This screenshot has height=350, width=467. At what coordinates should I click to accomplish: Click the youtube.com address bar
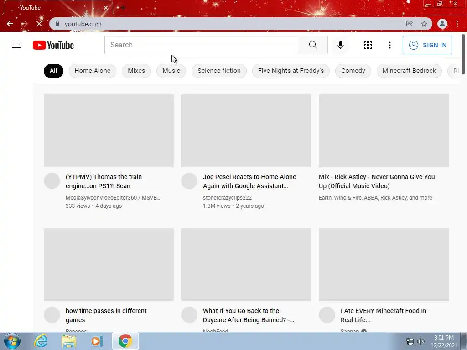tap(226, 24)
